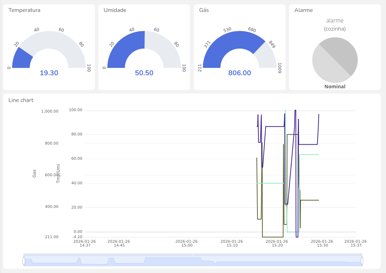The image size is (386, 273).
Task: Click the Tmp/Umi axis label
Action: [57, 173]
